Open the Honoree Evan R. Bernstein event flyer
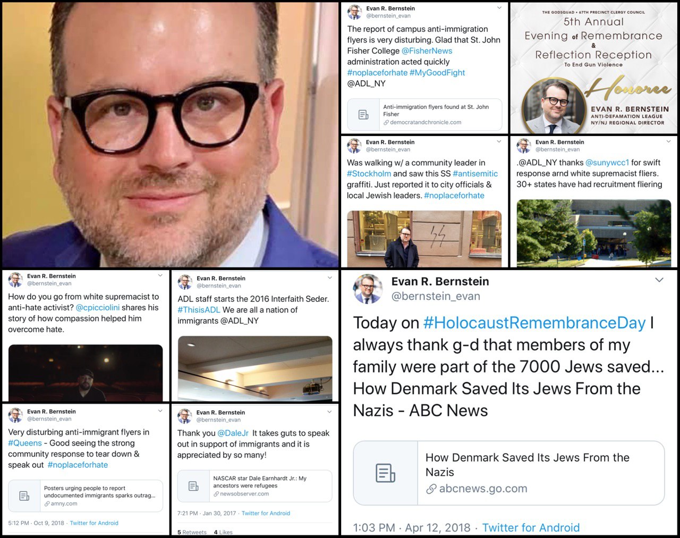 click(x=593, y=68)
